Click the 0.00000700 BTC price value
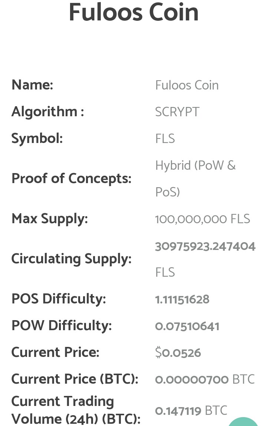This screenshot has height=426, width=267. (205, 379)
